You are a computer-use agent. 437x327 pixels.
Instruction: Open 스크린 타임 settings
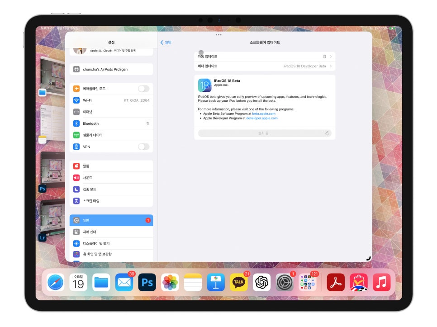(x=111, y=201)
